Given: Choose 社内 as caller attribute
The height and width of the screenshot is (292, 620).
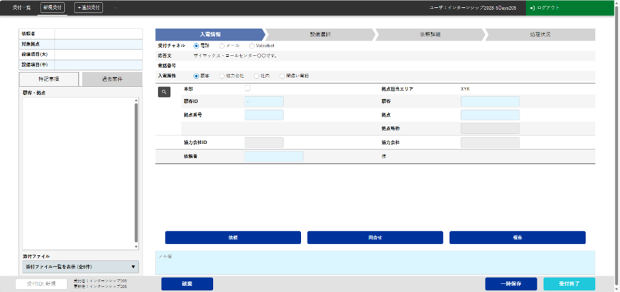Looking at the screenshot, I should coord(256,76).
